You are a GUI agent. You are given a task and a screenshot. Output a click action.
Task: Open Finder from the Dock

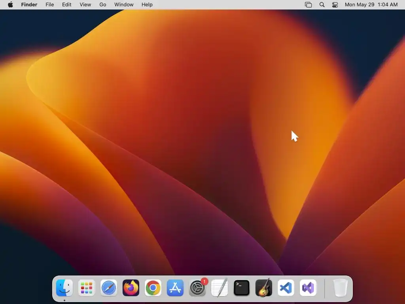tap(64, 288)
